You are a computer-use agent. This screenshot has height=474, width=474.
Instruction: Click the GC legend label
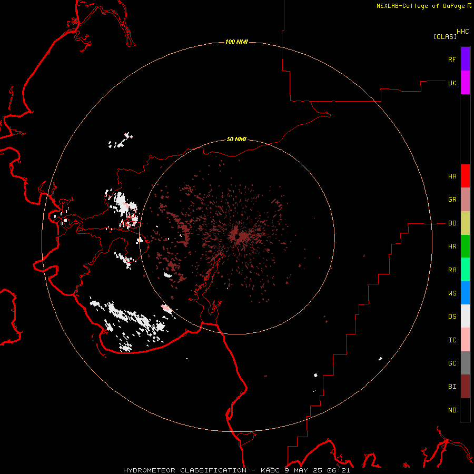tap(452, 363)
